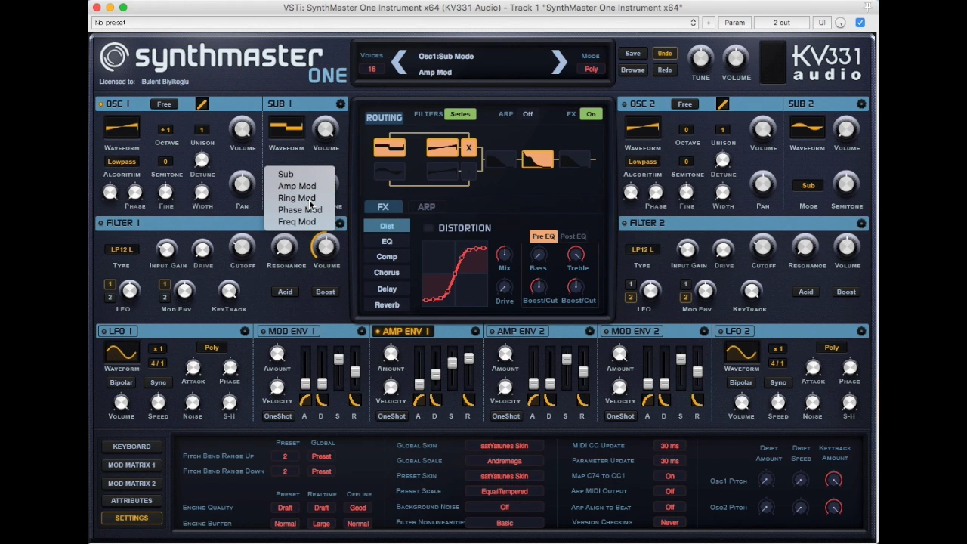
Task: Click the Browse button
Action: point(632,70)
